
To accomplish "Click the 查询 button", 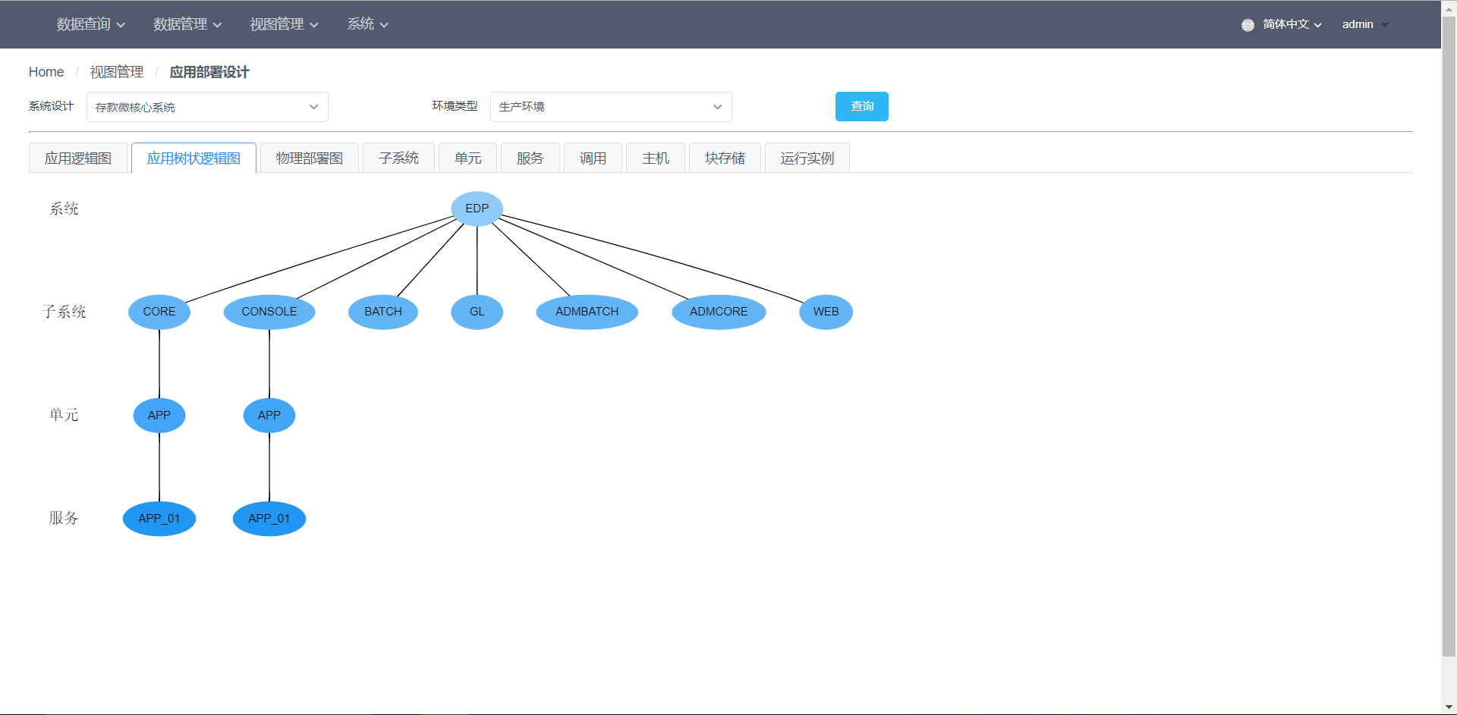I will pyautogui.click(x=862, y=106).
